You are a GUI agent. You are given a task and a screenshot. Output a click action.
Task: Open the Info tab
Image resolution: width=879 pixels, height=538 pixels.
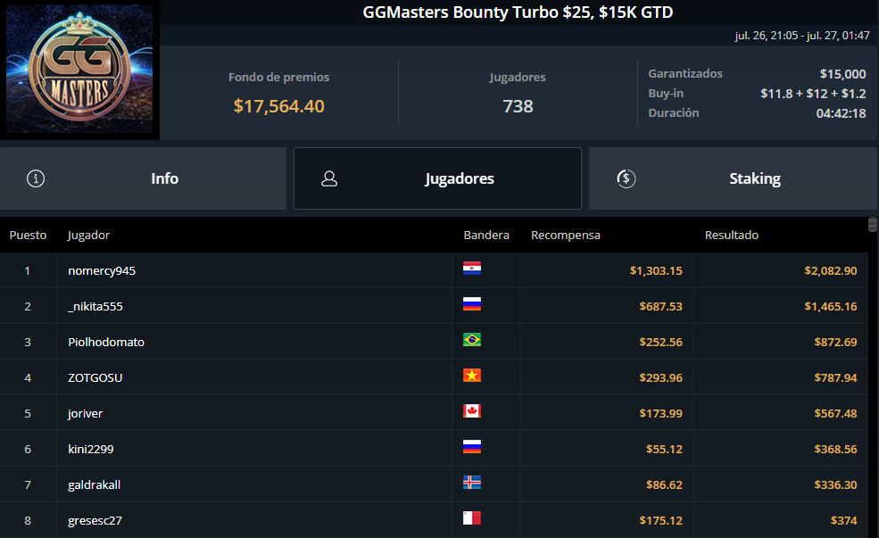coord(143,178)
